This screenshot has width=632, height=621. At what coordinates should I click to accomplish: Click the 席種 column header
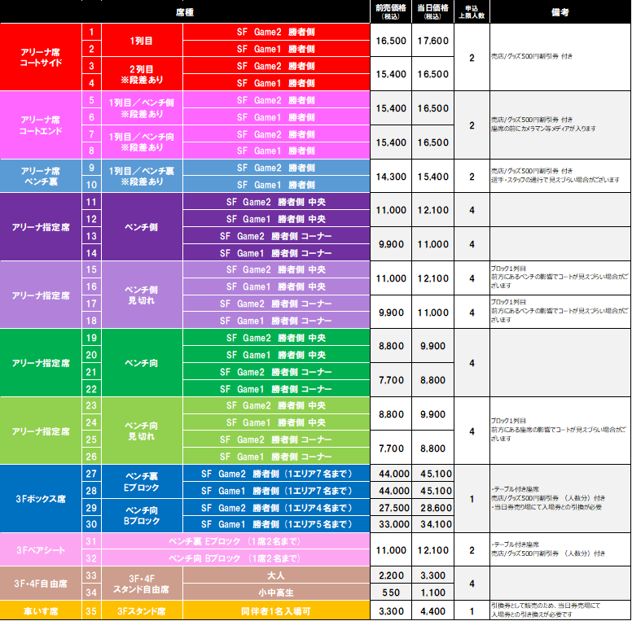pyautogui.click(x=184, y=12)
